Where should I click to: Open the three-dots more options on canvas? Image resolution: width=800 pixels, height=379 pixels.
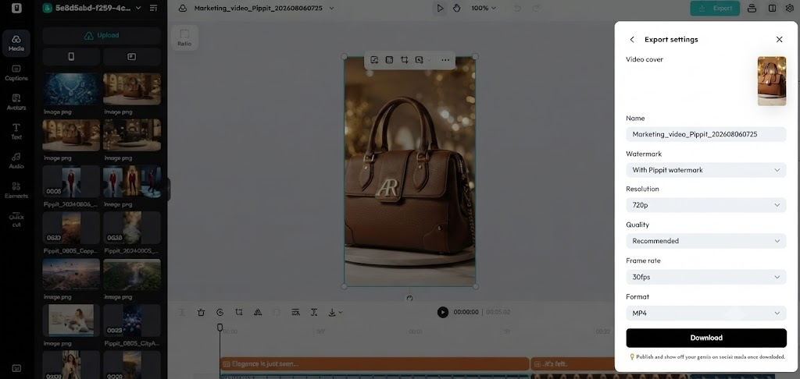click(445, 60)
